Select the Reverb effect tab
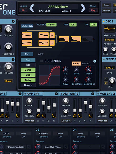The width and height of the screenshot is (116, 154). click(x=28, y=85)
